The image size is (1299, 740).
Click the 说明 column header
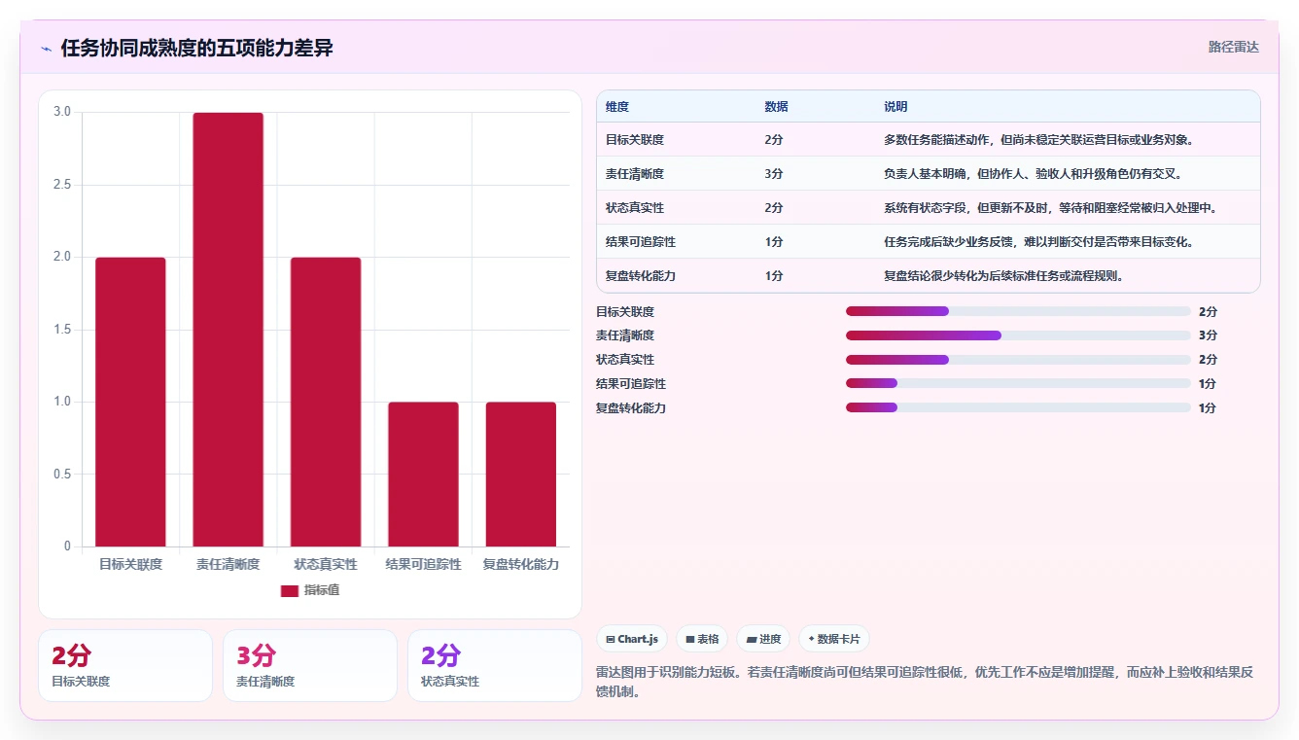[895, 107]
